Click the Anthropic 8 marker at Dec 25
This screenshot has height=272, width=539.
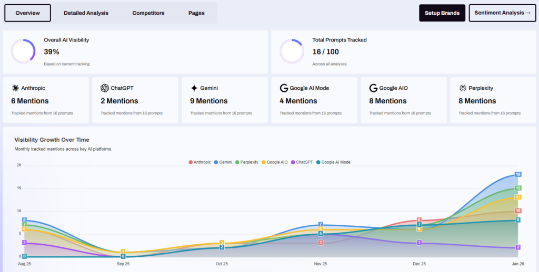click(x=419, y=220)
